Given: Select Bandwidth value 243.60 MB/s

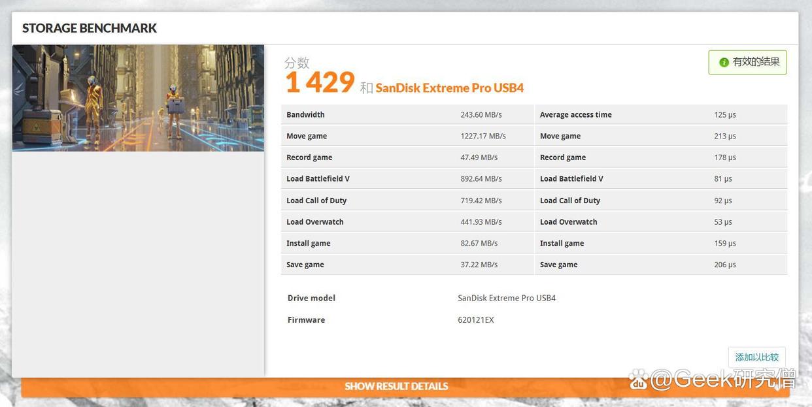Looking at the screenshot, I should (x=481, y=114).
